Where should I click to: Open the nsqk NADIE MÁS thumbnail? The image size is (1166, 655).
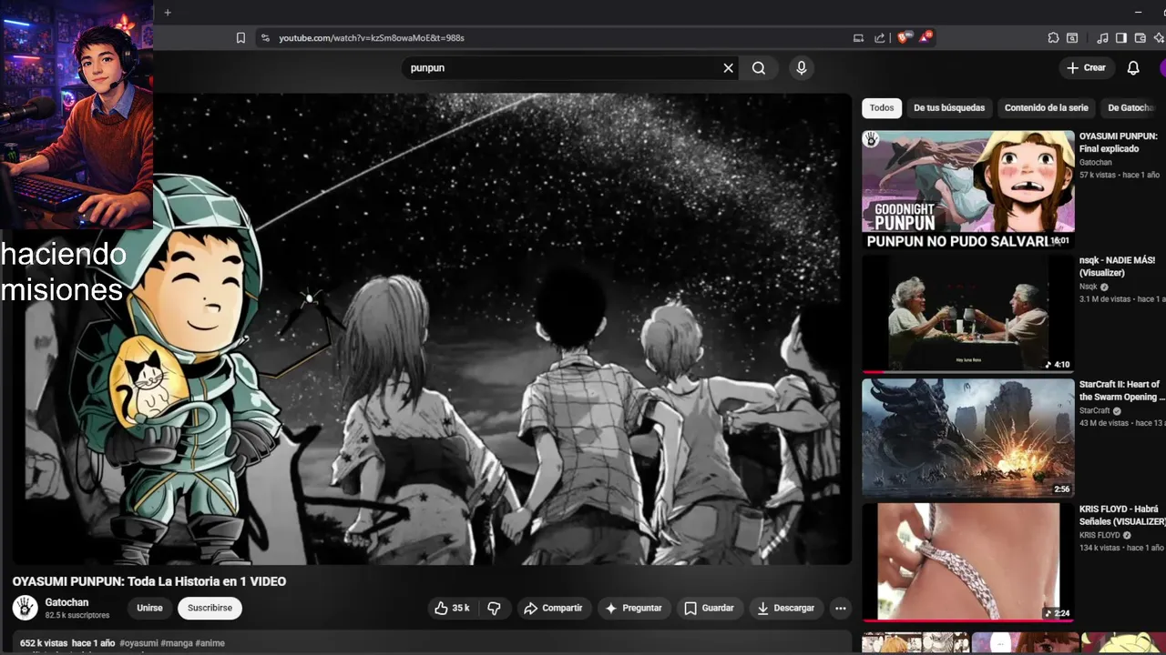click(968, 314)
